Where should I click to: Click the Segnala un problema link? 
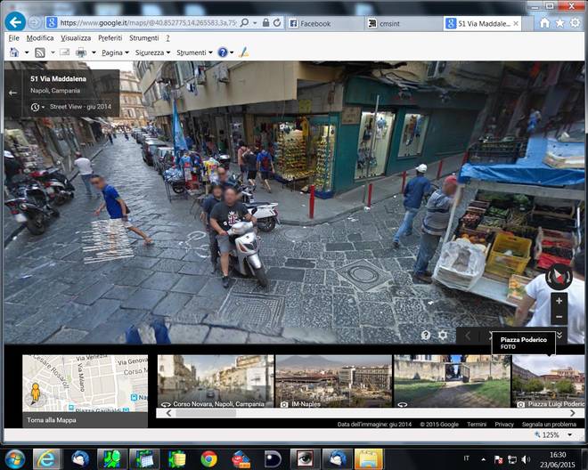[551, 424]
